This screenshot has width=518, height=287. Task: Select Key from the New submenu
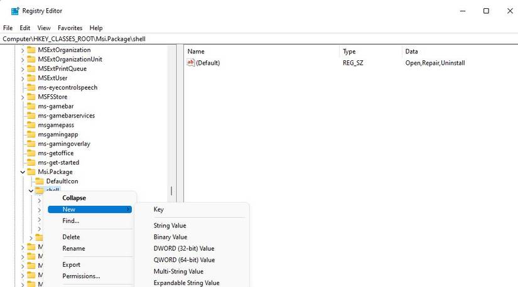pos(159,209)
